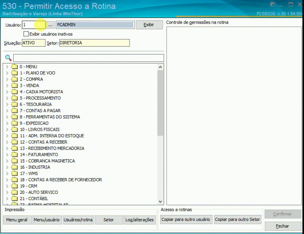Expand the 21 - CONTÁBIL tree node

[7, 198]
